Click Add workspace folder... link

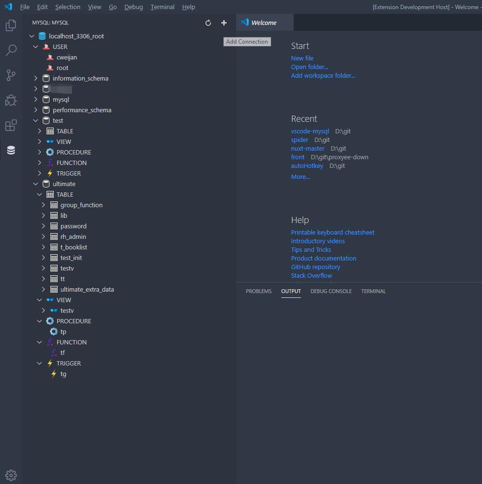coord(323,75)
